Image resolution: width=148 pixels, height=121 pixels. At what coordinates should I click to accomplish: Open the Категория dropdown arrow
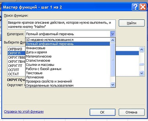112,34
